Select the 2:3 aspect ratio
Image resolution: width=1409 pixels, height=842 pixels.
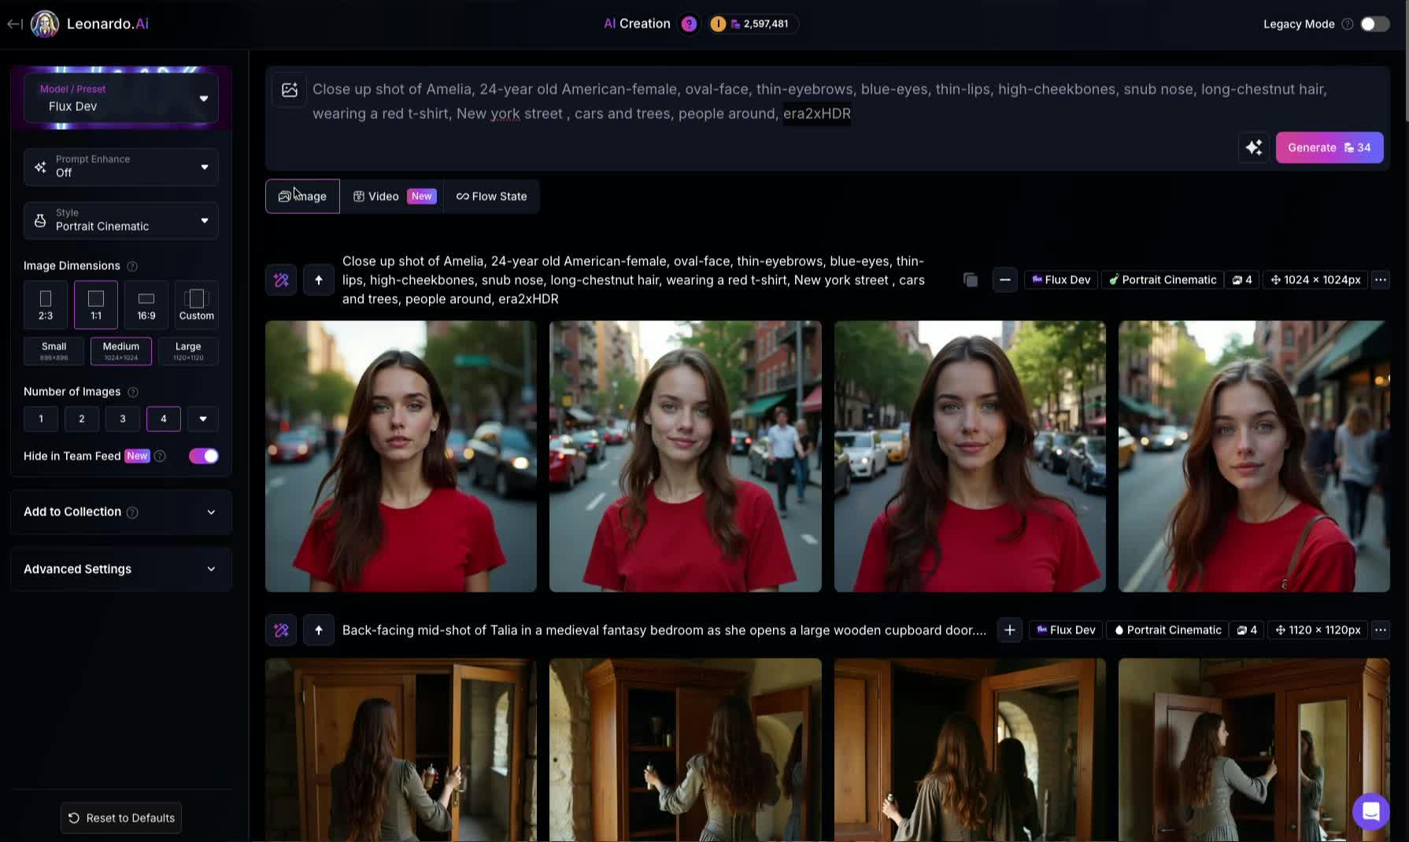(x=46, y=305)
